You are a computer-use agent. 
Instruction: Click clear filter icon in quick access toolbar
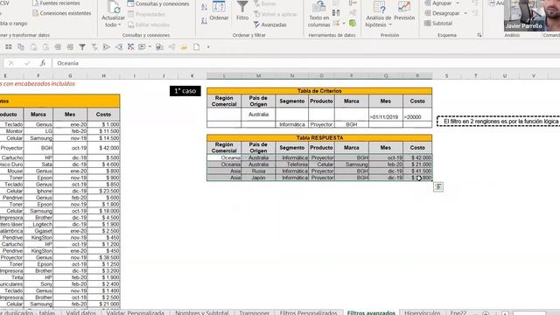[x=94, y=46]
